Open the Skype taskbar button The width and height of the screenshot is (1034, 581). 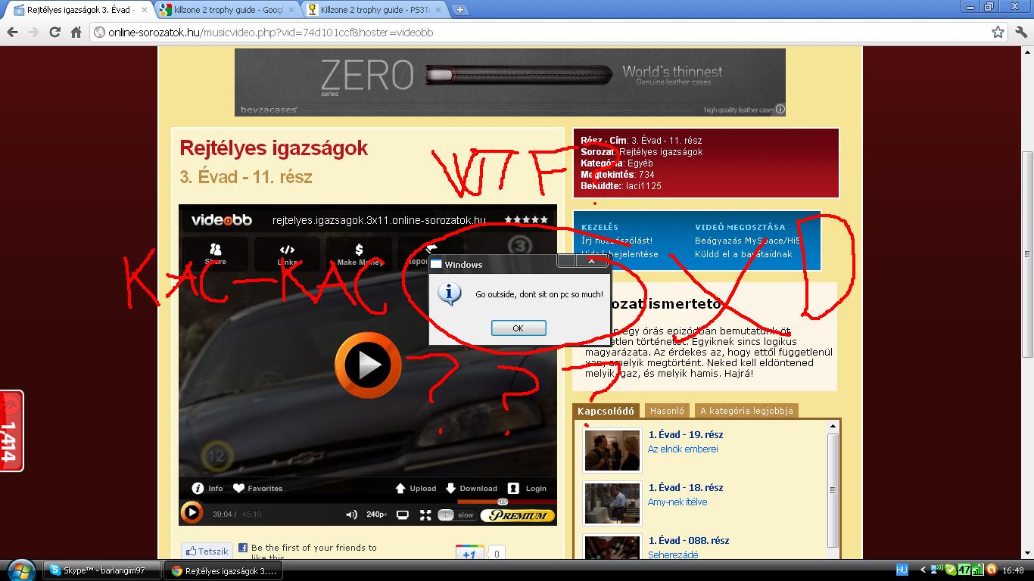pos(102,570)
